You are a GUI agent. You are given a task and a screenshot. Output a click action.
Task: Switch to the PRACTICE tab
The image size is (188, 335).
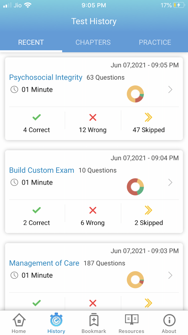point(155,42)
